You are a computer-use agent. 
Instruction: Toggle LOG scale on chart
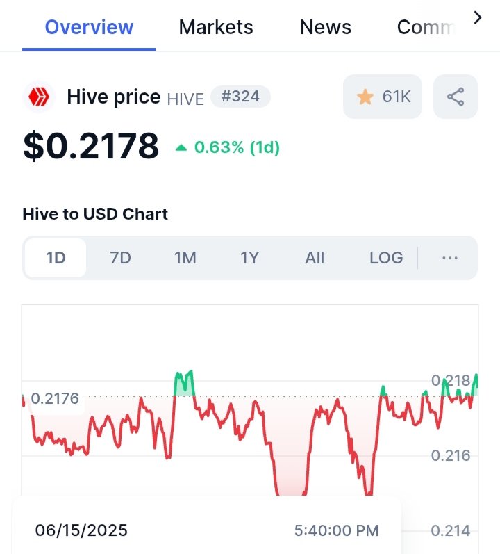pos(386,258)
